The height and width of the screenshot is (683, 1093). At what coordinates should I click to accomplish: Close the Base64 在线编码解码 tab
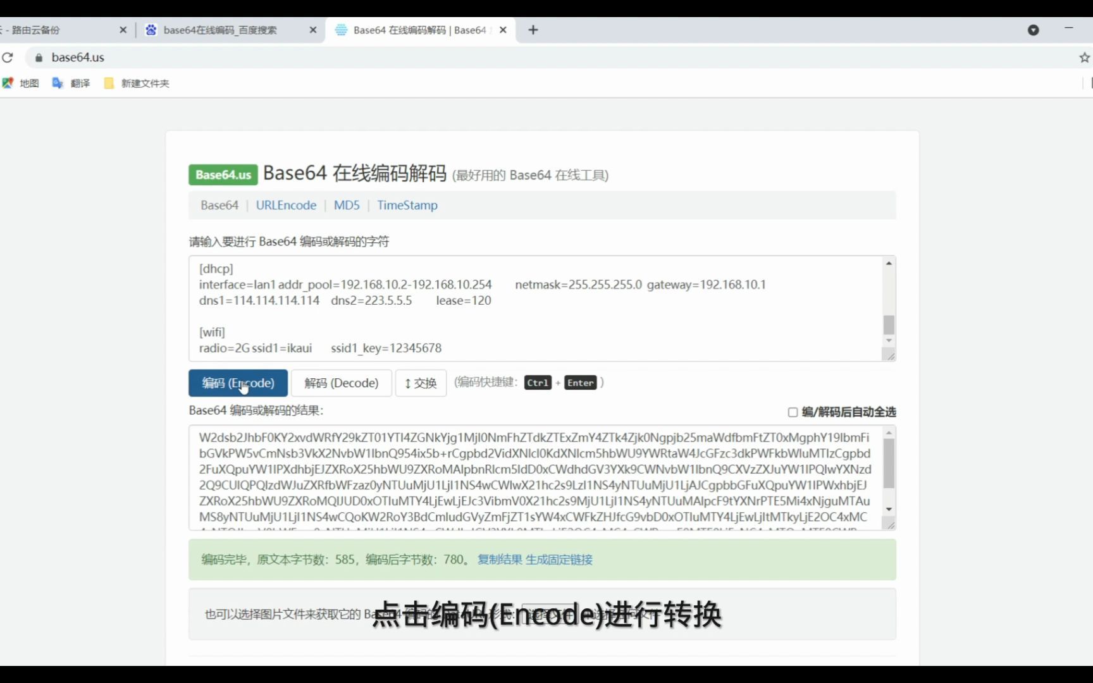coord(503,30)
